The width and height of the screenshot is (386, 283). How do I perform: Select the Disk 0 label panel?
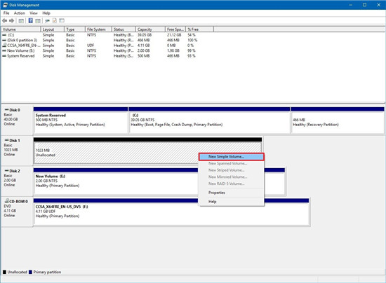[18, 120]
